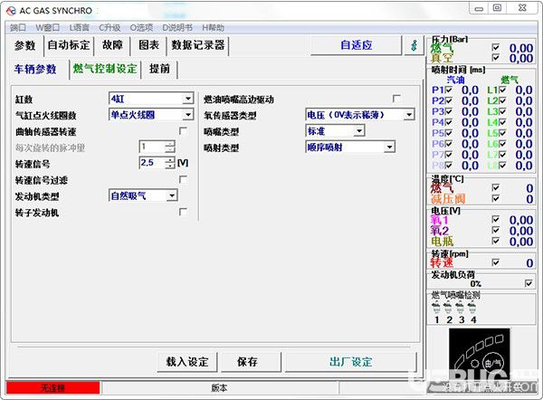Image resolution: width=543 pixels, height=400 pixels.
Task: Click gas injector icon number 4
Action: tap(472, 308)
